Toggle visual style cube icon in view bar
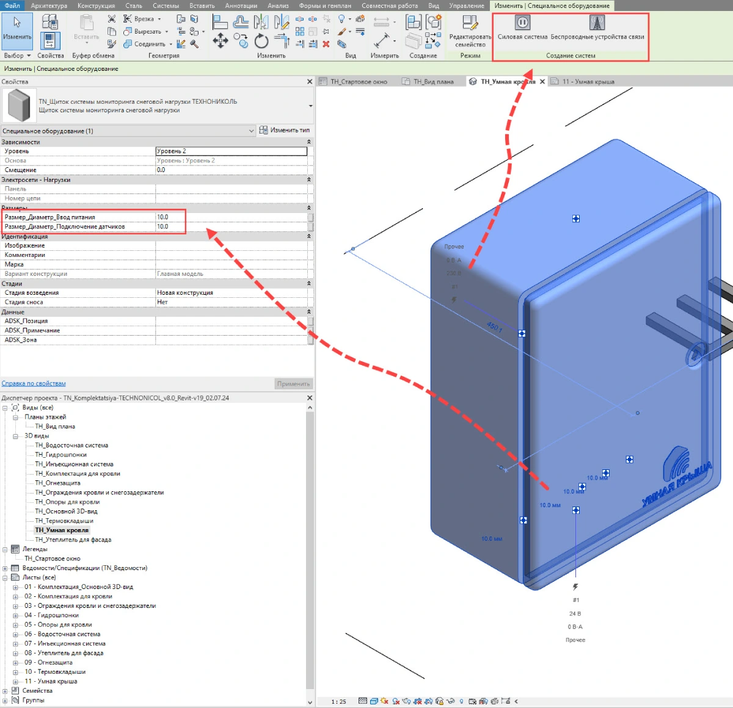 pos(373,701)
